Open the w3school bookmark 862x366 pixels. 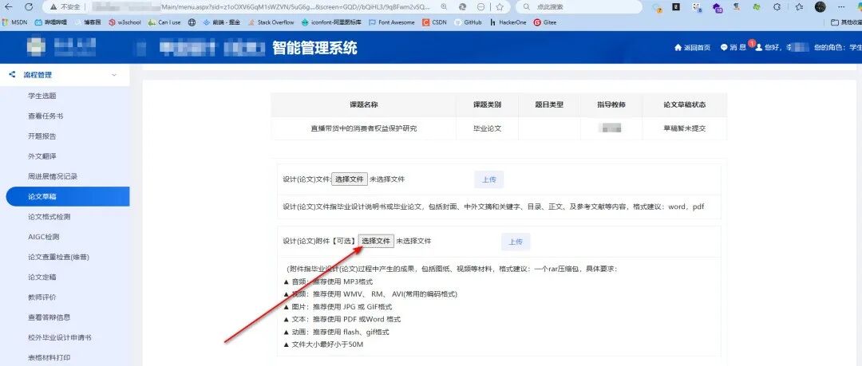(125, 22)
